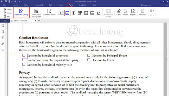Viewport: 169px width, 96px height.
Task: Select the Push Button form tool
Action: 92,13
